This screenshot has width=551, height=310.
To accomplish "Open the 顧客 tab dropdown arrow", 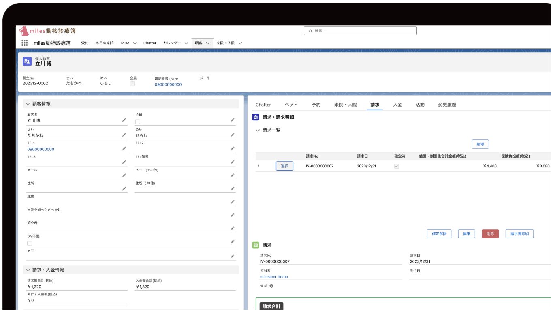I will (208, 43).
